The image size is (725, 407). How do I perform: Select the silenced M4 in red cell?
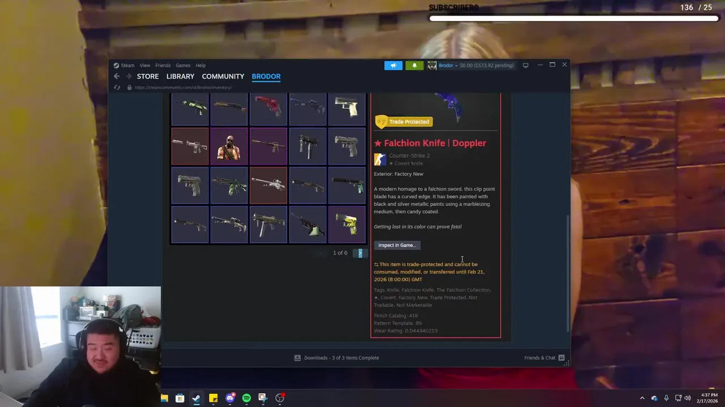point(190,146)
